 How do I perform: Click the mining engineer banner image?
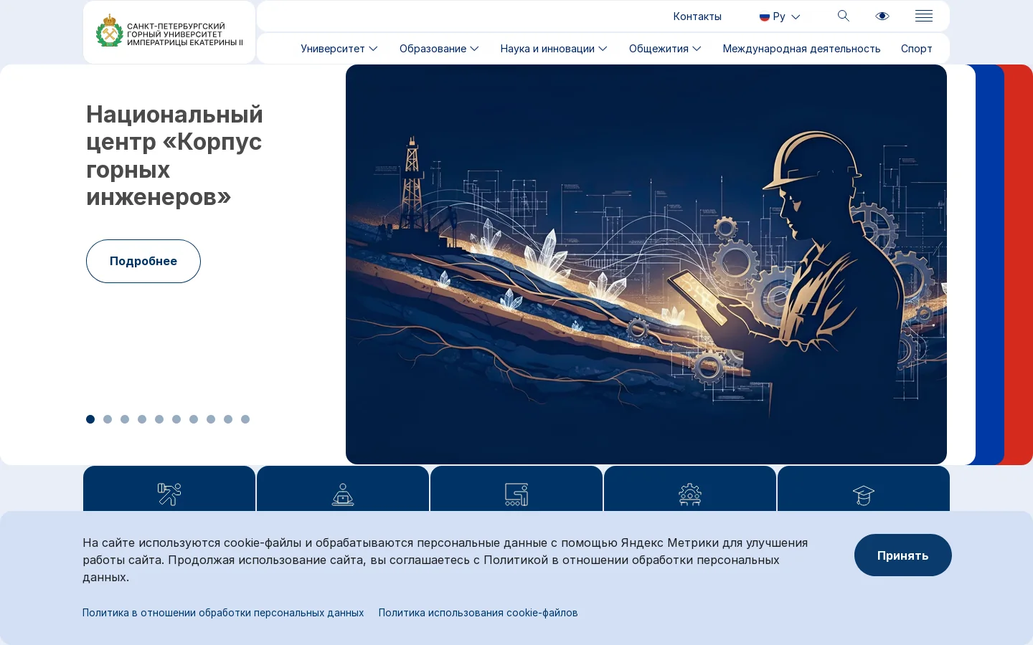point(646,264)
